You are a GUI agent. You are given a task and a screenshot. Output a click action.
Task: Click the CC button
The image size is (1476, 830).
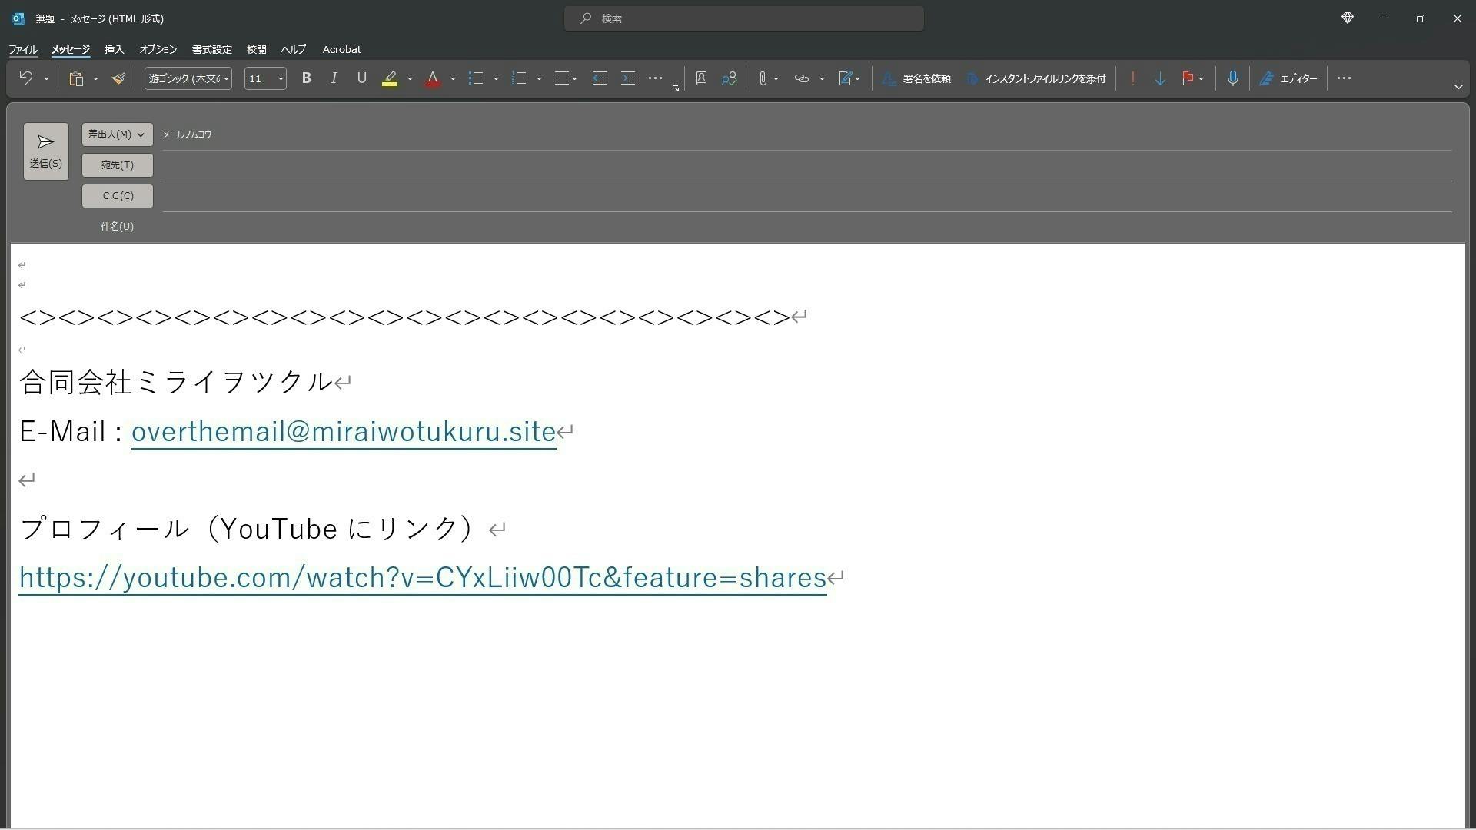118,196
